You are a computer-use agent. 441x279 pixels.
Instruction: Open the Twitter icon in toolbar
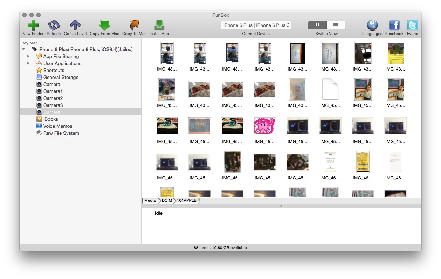[412, 25]
